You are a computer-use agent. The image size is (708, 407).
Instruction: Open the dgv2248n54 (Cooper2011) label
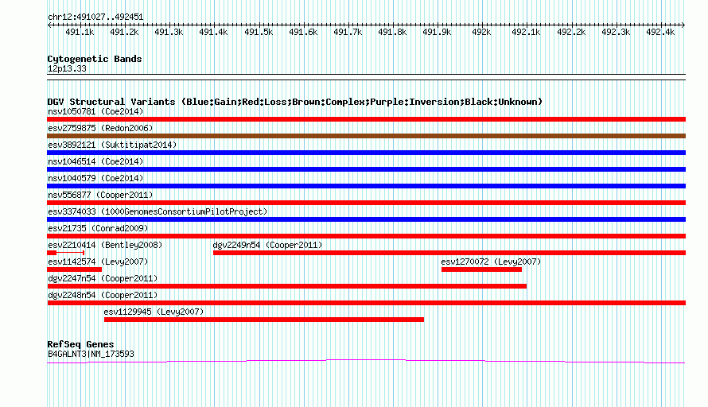[x=103, y=295]
